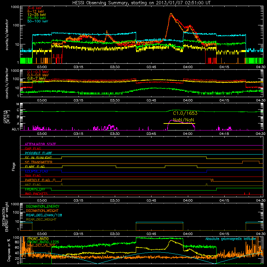
Task: Click the Absolute geomagnetic latitude label
Action: point(231,239)
